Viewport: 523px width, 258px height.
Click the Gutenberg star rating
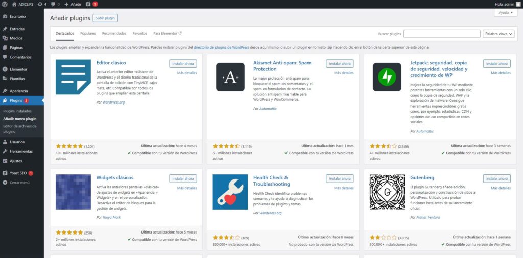click(383, 238)
